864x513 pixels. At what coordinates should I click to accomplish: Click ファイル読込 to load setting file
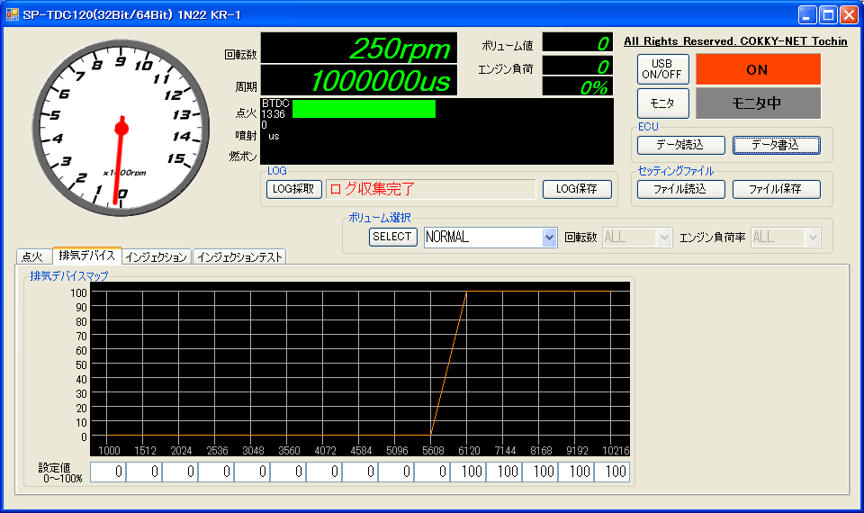(679, 189)
